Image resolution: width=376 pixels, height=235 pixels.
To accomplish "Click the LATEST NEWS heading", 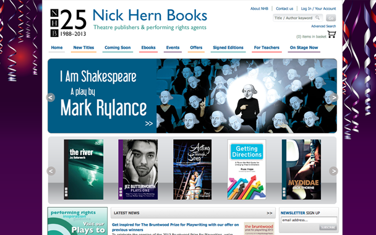I will point(127,213).
